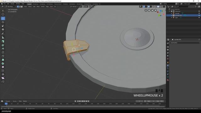Open the Mesh menu in viewport header
Screen dimensions: 201x113
point(38,7)
